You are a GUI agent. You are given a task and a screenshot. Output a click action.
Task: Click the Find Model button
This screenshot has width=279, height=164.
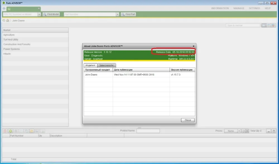(x=51, y=14)
